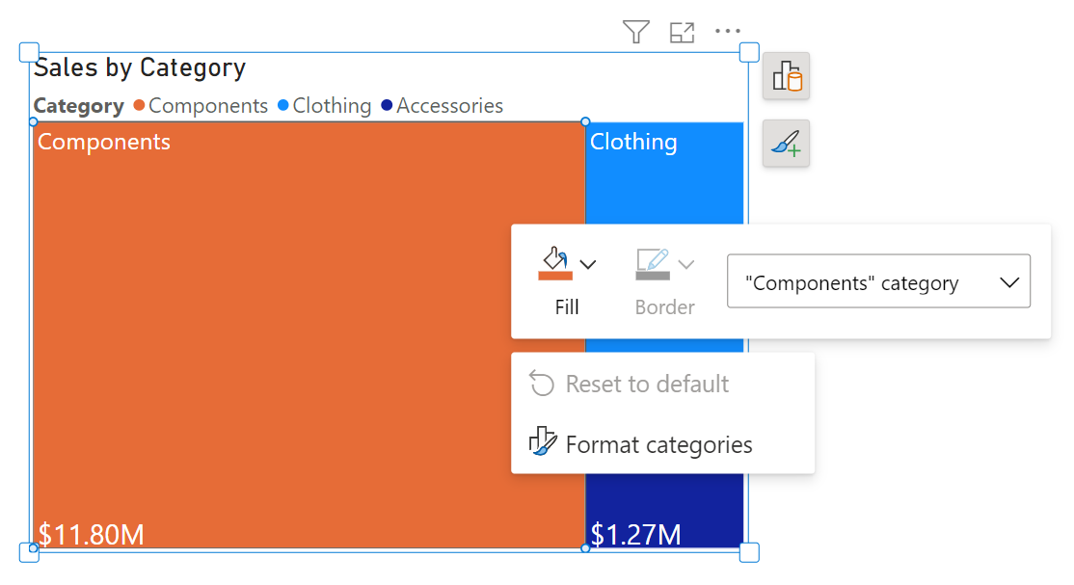This screenshot has height=585, width=1074.
Task: Click the orange Fill color swatch bar
Action: (555, 276)
